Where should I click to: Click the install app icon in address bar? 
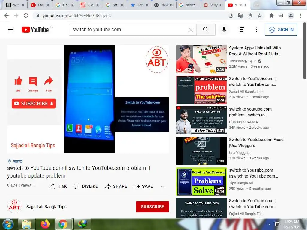231,16
